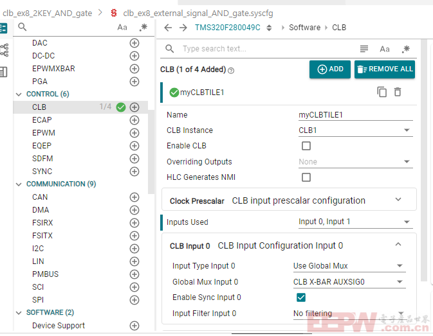Viewport: 433px width, 336px height.
Task: Select CLB in the module tree
Action: (x=39, y=107)
